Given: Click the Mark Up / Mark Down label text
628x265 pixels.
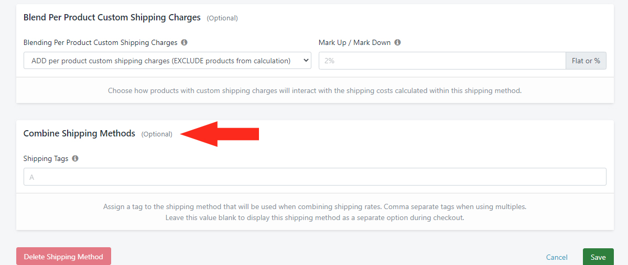Looking at the screenshot, I should pyautogui.click(x=354, y=43).
